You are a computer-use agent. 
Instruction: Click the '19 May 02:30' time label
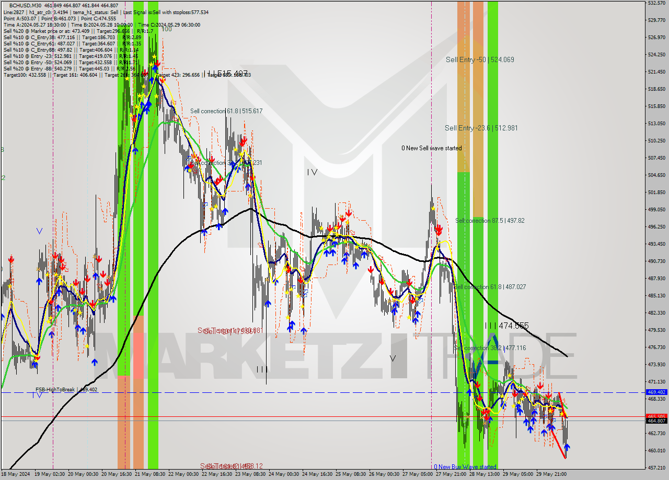(49, 474)
